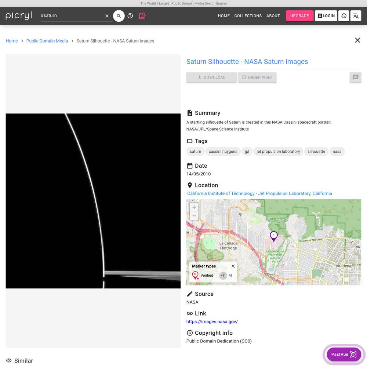Click the DOWNLOAD button
This screenshot has width=367, height=367.
tap(211, 77)
